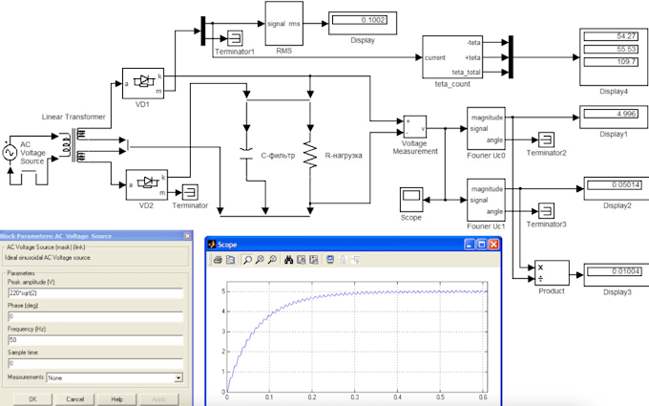The height and width of the screenshot is (406, 649).
Task: Select the teta_count subsystem block
Action: tap(452, 57)
